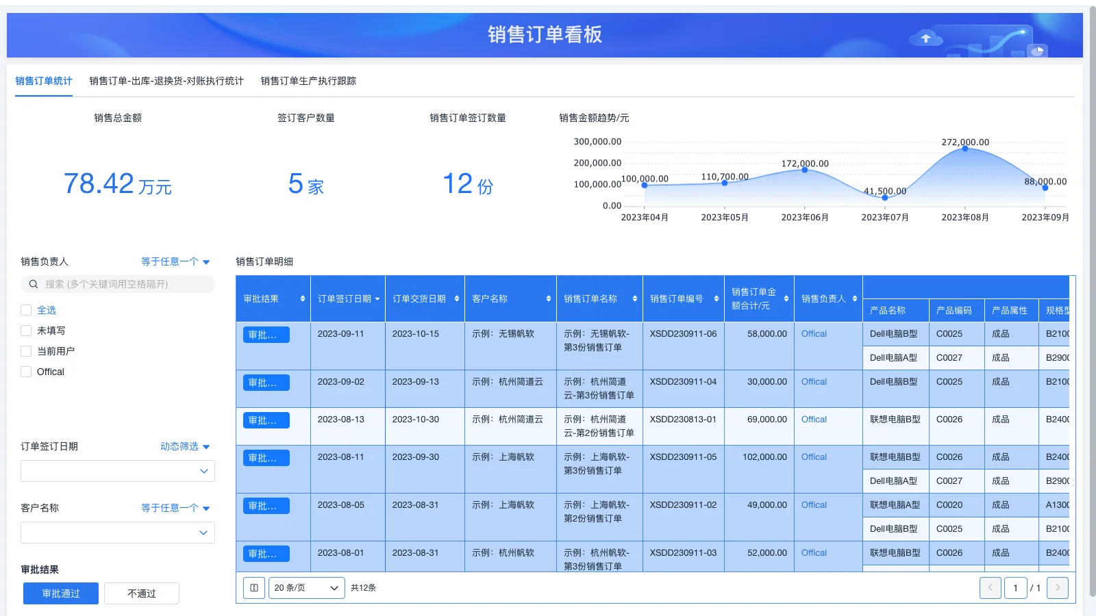This screenshot has width=1096, height=616.
Task: Check the 全选 checkbox
Action: 26,309
